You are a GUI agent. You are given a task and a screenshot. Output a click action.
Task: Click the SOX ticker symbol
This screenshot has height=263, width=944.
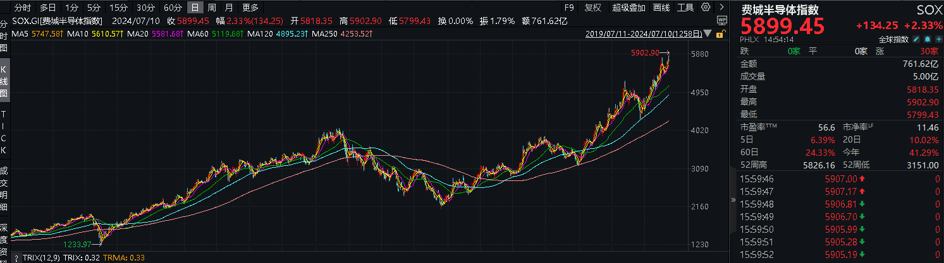929,10
